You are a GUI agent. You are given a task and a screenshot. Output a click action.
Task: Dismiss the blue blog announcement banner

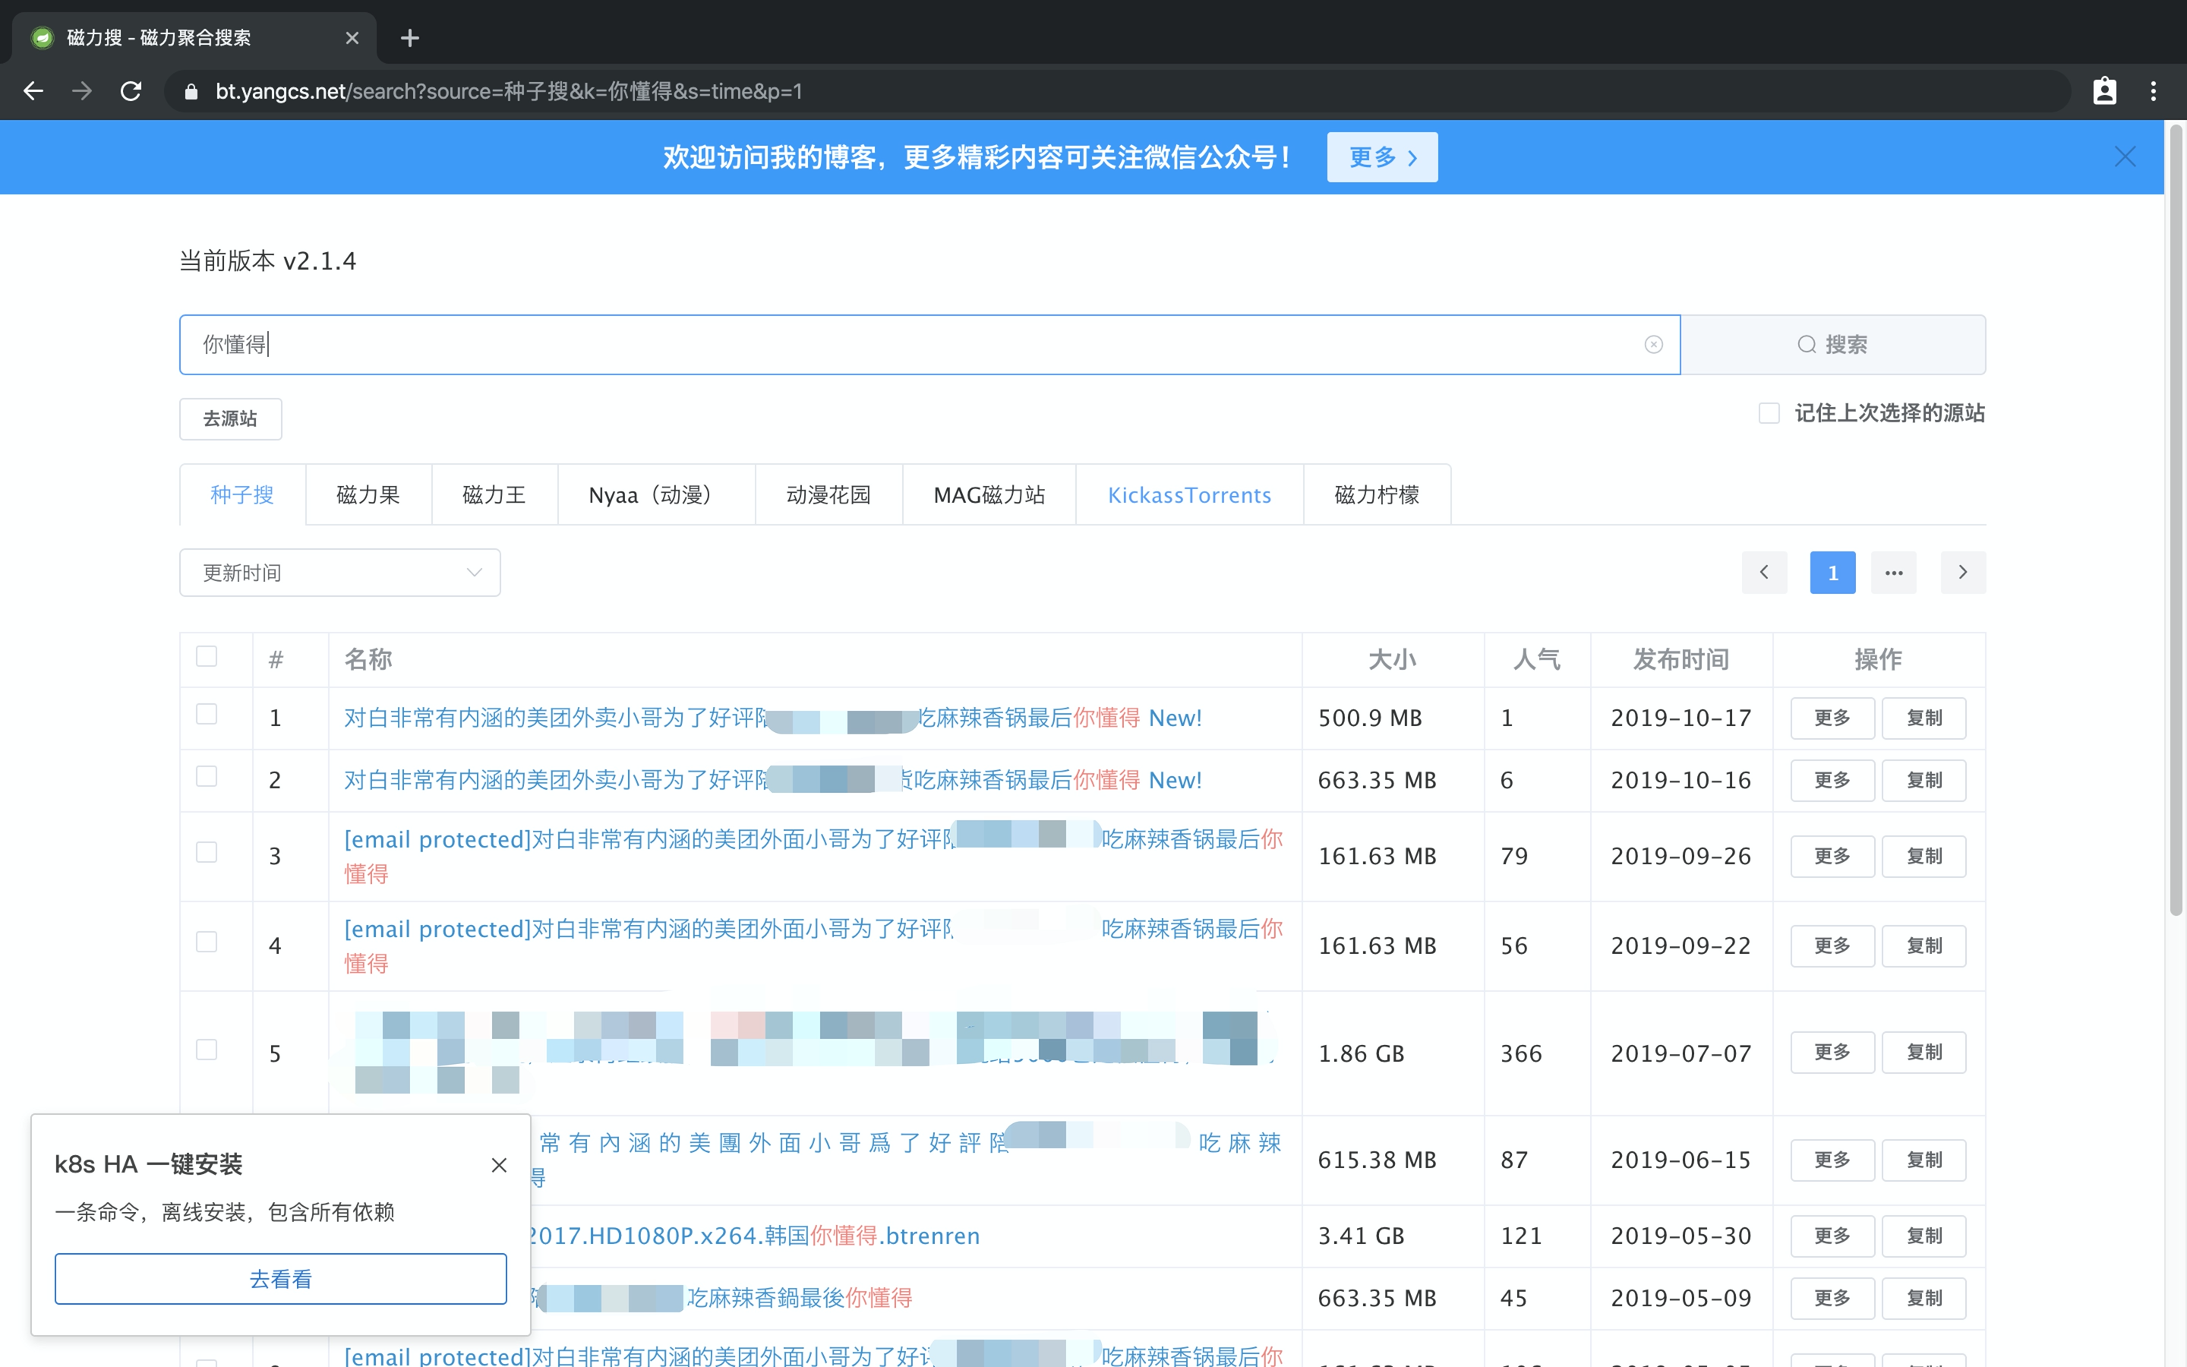[x=2125, y=156]
